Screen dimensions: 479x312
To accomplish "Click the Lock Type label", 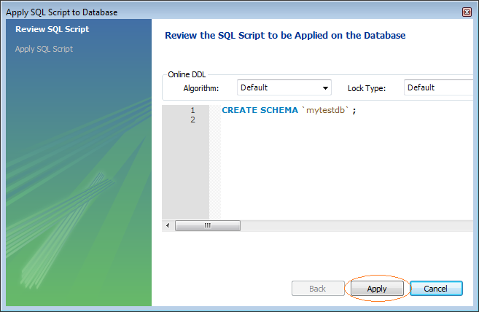I will (x=367, y=88).
